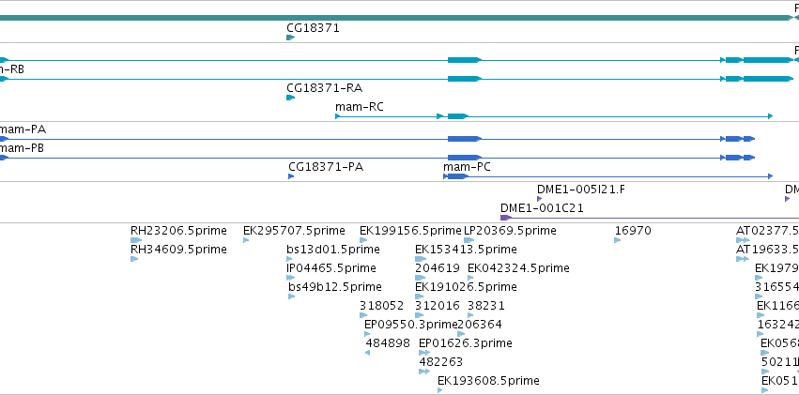This screenshot has height=395, width=799.
Task: Click the LP20369.5prime EST marker
Action: (469, 240)
